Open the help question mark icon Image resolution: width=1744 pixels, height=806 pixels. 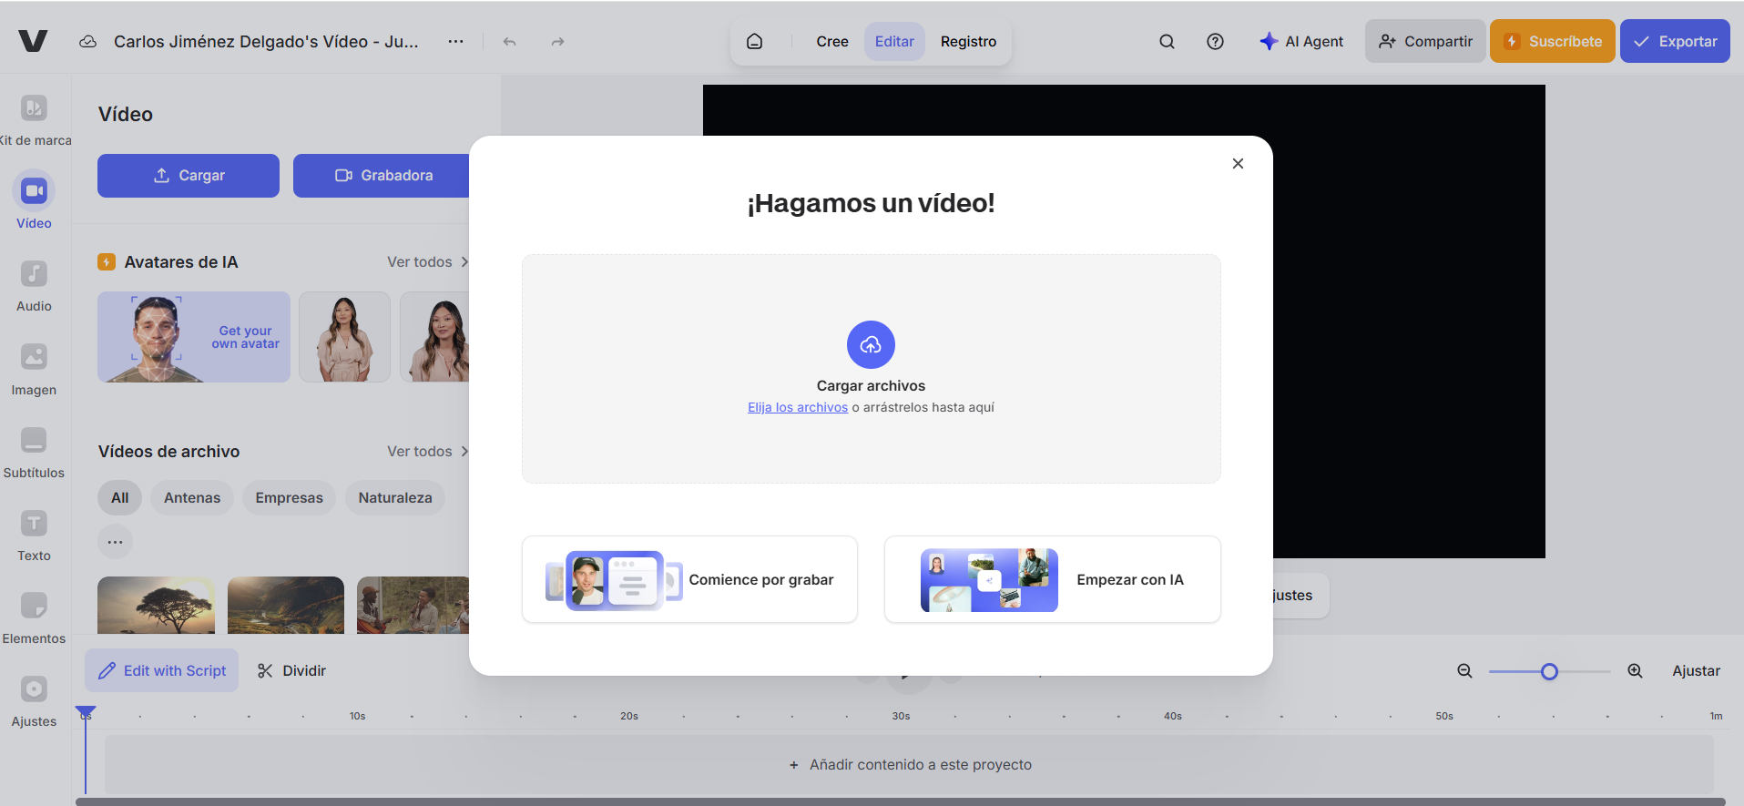(1215, 42)
